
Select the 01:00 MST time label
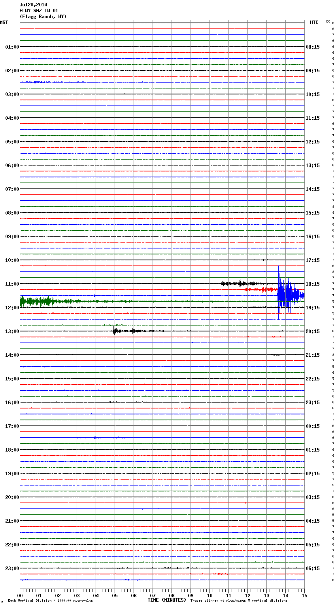point(12,47)
